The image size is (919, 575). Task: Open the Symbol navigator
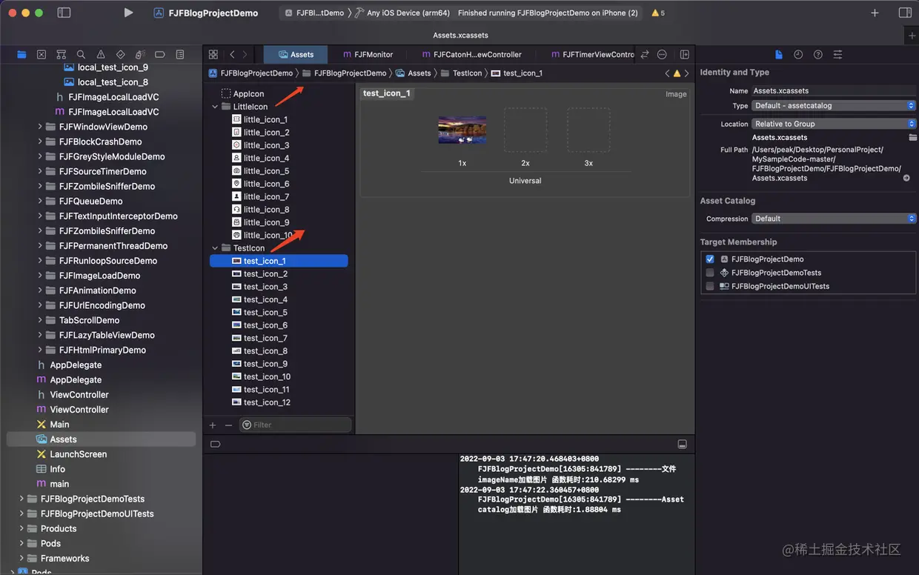coord(62,54)
